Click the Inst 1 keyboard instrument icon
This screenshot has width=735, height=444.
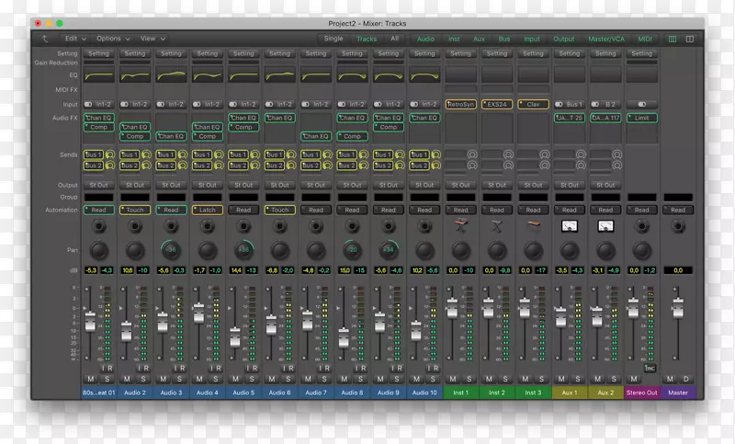coord(461,226)
